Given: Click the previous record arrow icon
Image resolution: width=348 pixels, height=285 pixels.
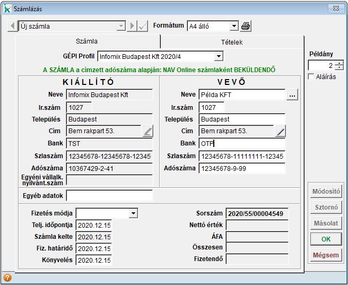Looking at the screenshot, I should pos(12,26).
